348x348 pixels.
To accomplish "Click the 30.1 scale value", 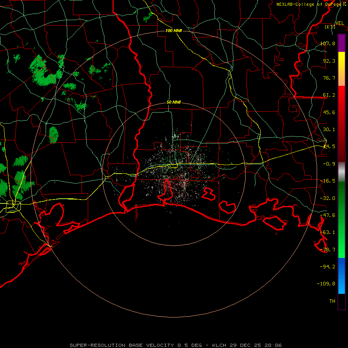I will pyautogui.click(x=329, y=130).
